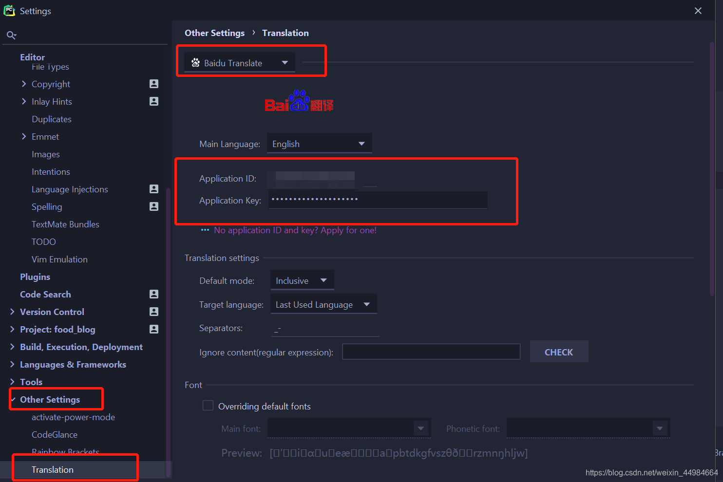The width and height of the screenshot is (723, 482).
Task: Click the profile icon beside Inlay Hints
Action: click(154, 101)
